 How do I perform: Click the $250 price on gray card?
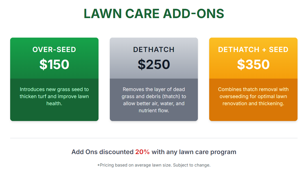coord(154,64)
